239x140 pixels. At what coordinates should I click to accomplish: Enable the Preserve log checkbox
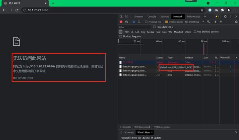[x=146, y=22]
